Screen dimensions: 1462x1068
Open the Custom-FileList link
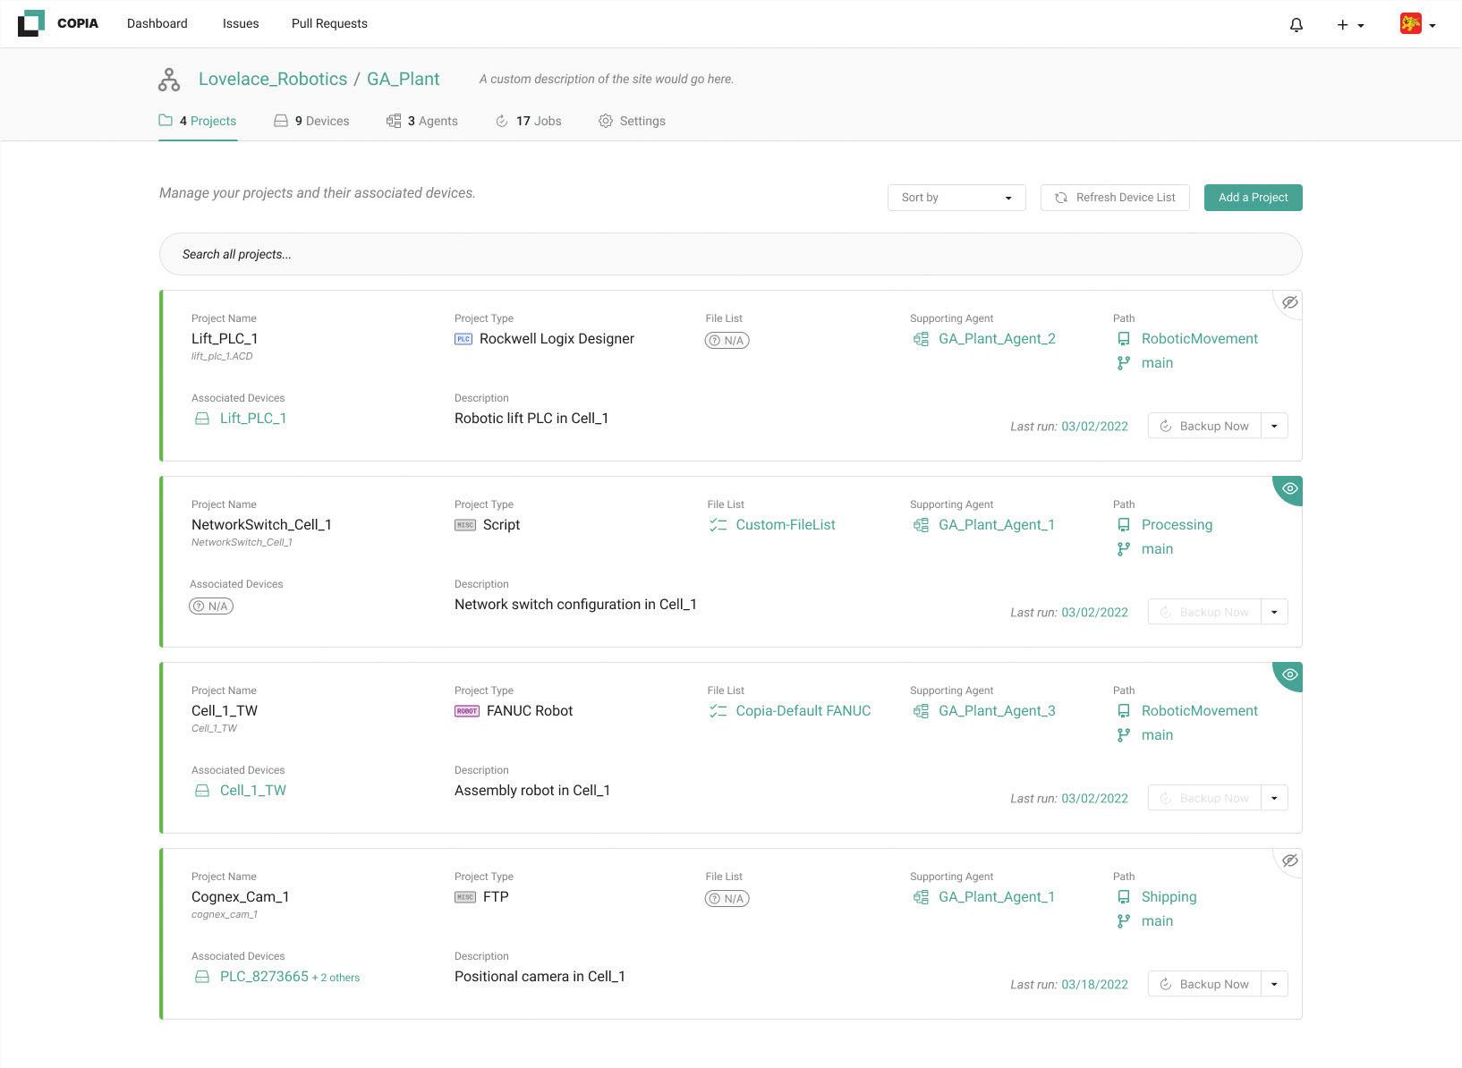point(786,525)
